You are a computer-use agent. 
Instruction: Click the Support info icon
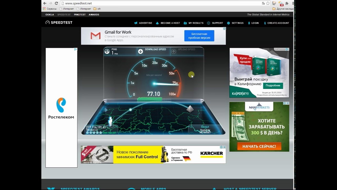(209, 23)
